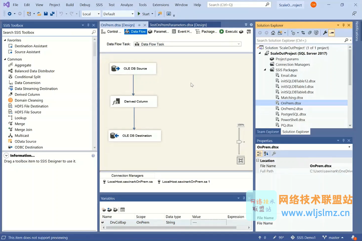
Task: Select the OLE DB Destination component
Action: click(134, 136)
